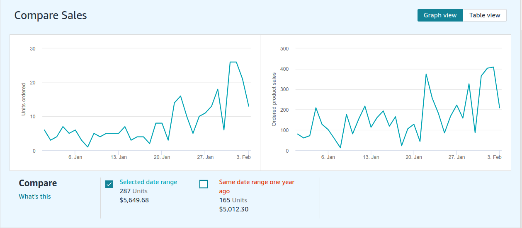Click the 'Units ordered' y-axis title
Image resolution: width=522 pixels, height=228 pixels.
pos(24,99)
